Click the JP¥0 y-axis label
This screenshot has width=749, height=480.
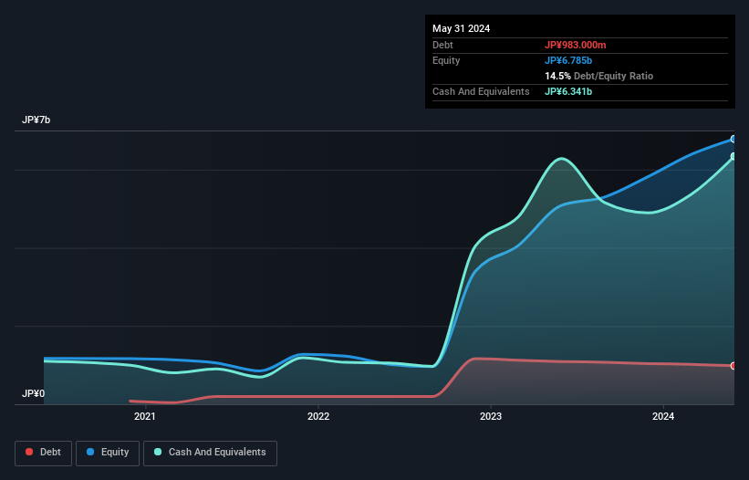pos(33,393)
